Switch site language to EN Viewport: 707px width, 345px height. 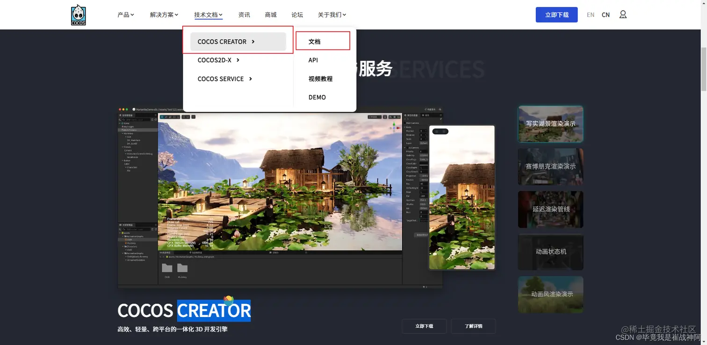click(590, 14)
